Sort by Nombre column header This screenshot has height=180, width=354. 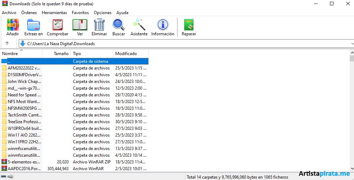pos(21,54)
